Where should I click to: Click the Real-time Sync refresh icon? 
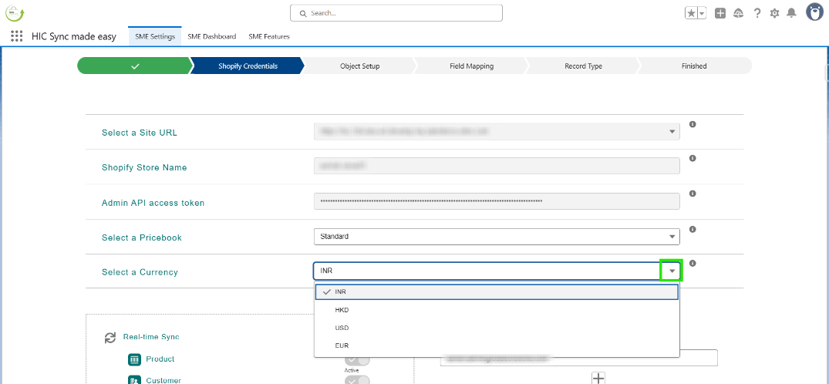click(x=110, y=338)
